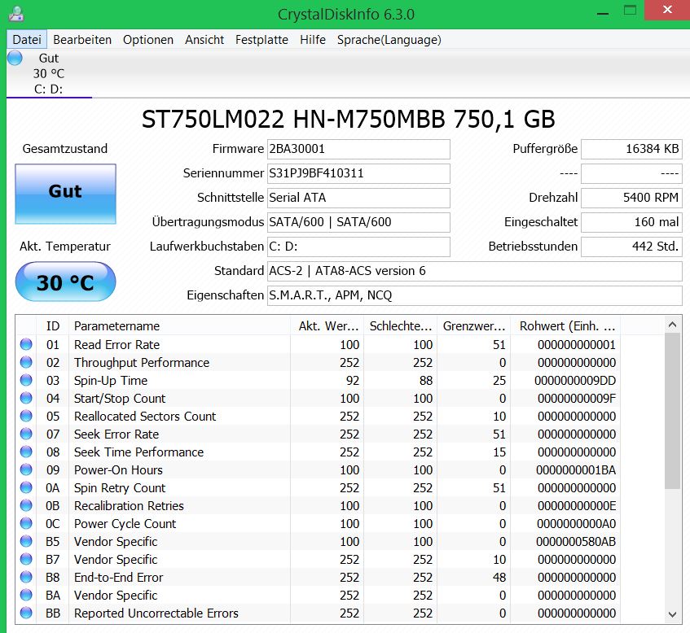
Task: Click raw value 0000000000A0
Action: pos(577,523)
